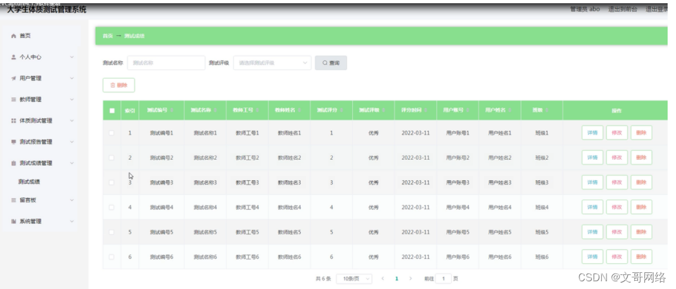Click the 退出到前台 link in header
The image size is (676, 289).
pos(622,9)
